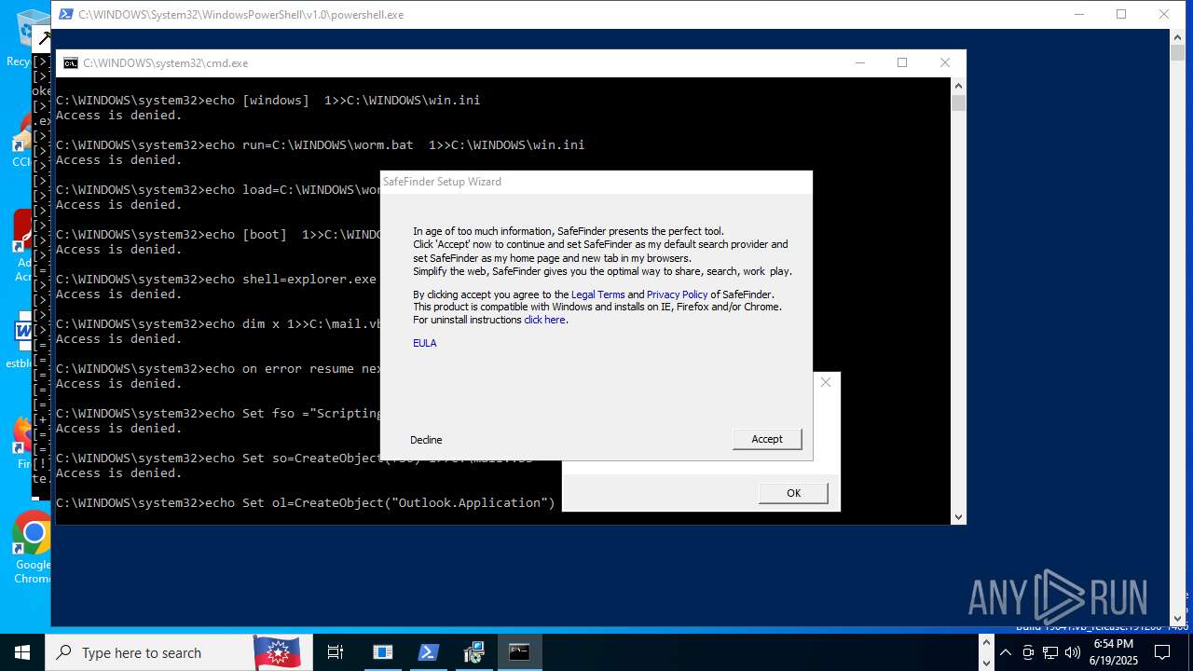Minimize the cmd.exe window
The height and width of the screenshot is (671, 1193).
click(x=859, y=63)
